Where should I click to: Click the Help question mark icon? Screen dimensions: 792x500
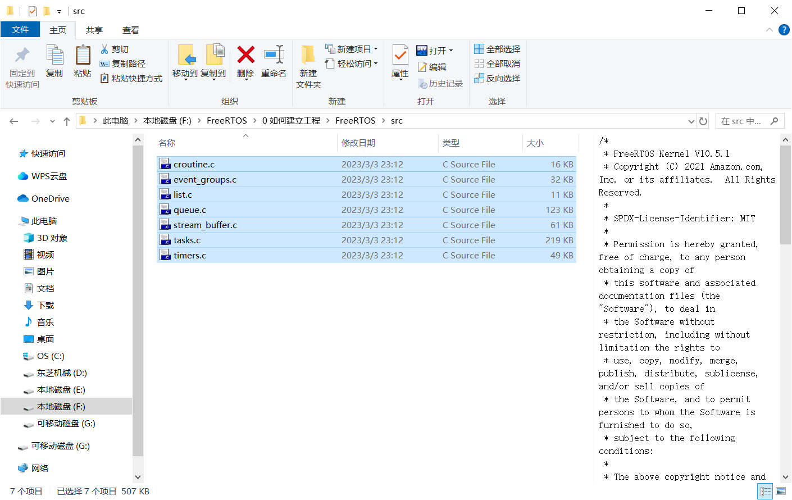784,30
